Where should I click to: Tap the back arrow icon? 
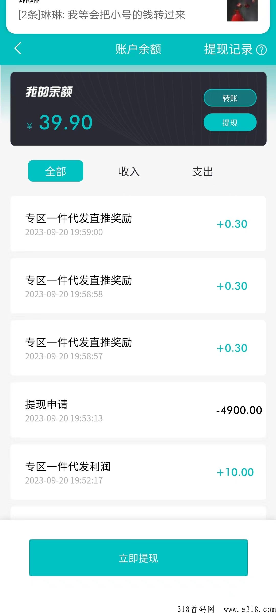18,48
